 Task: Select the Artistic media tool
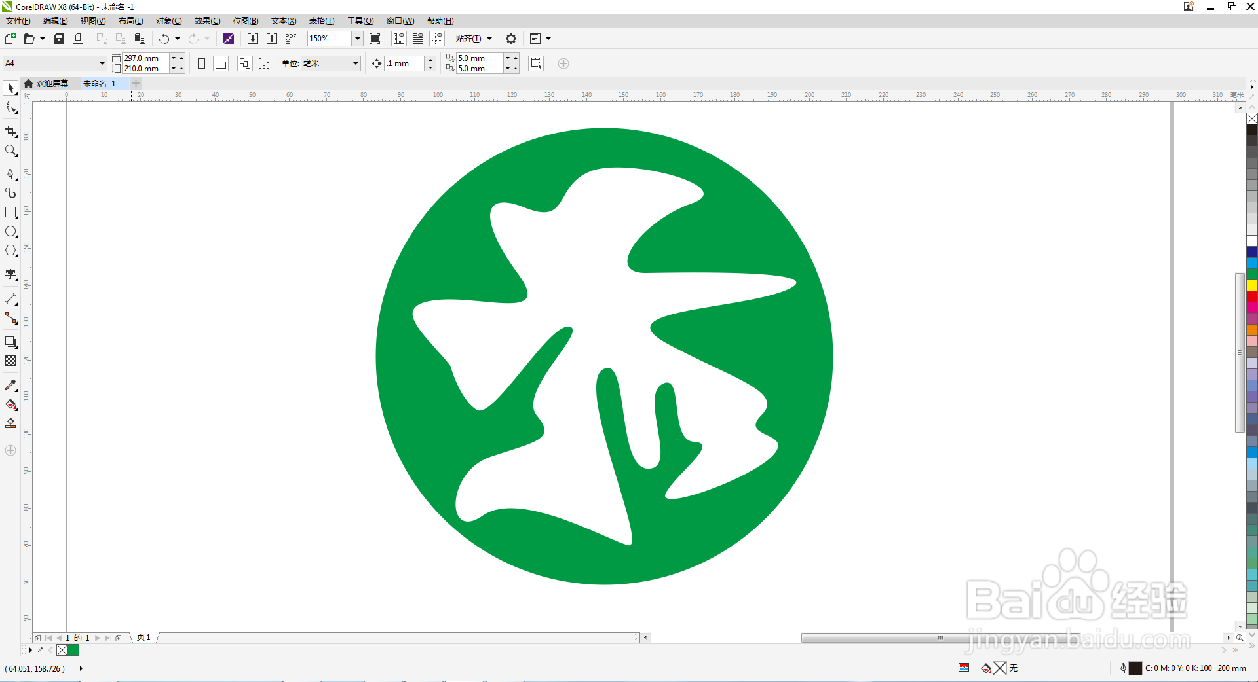10,193
